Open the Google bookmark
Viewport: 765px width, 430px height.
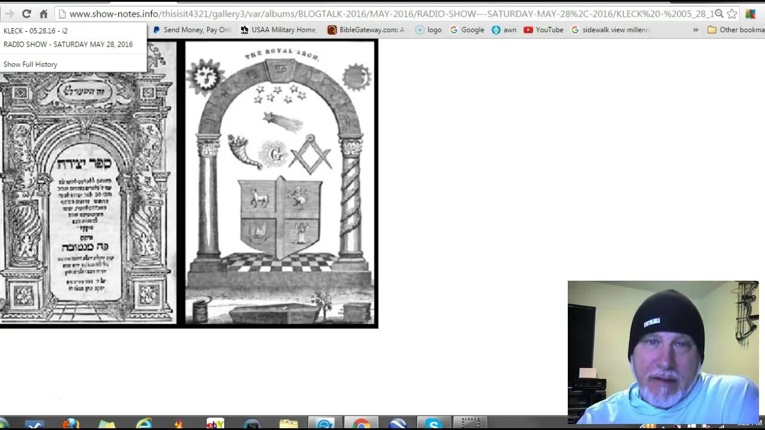click(467, 30)
